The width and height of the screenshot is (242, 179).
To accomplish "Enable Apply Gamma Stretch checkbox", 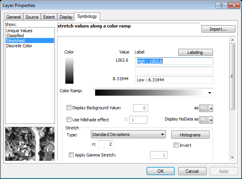I will coord(71,155).
